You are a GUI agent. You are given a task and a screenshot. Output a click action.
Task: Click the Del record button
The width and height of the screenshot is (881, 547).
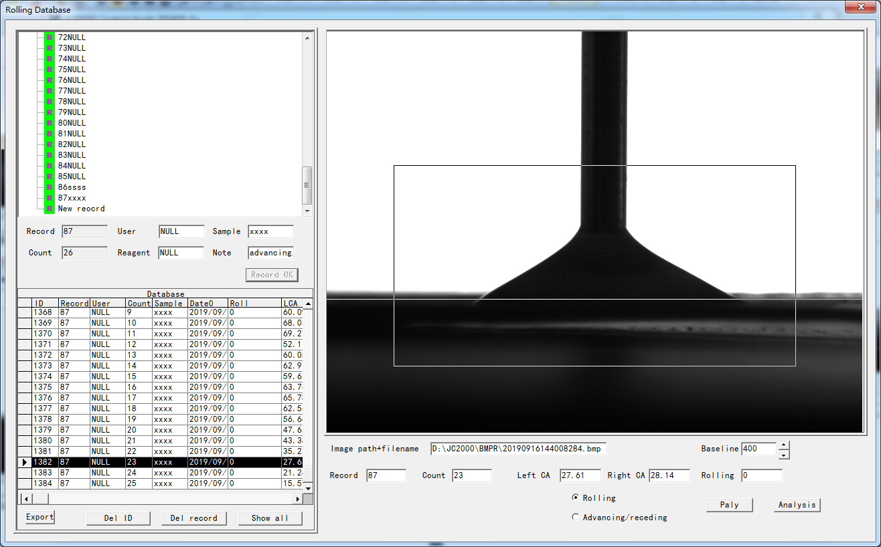(193, 518)
